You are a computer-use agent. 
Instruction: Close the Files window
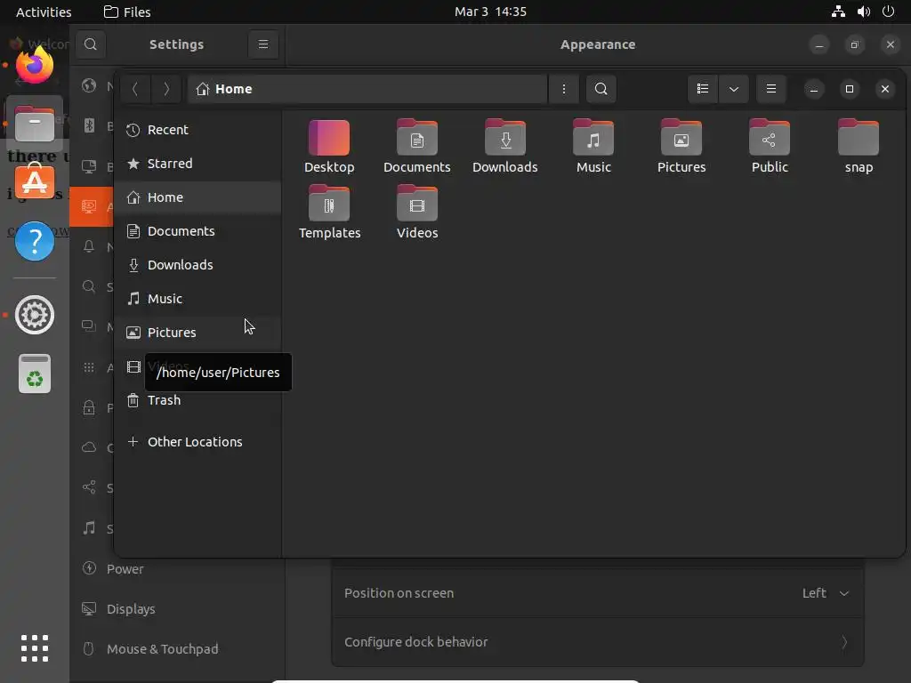coord(885,89)
